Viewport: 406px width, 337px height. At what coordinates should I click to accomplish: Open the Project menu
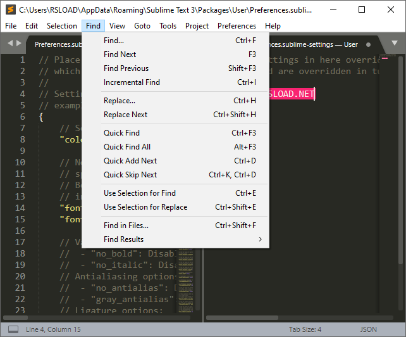click(197, 26)
